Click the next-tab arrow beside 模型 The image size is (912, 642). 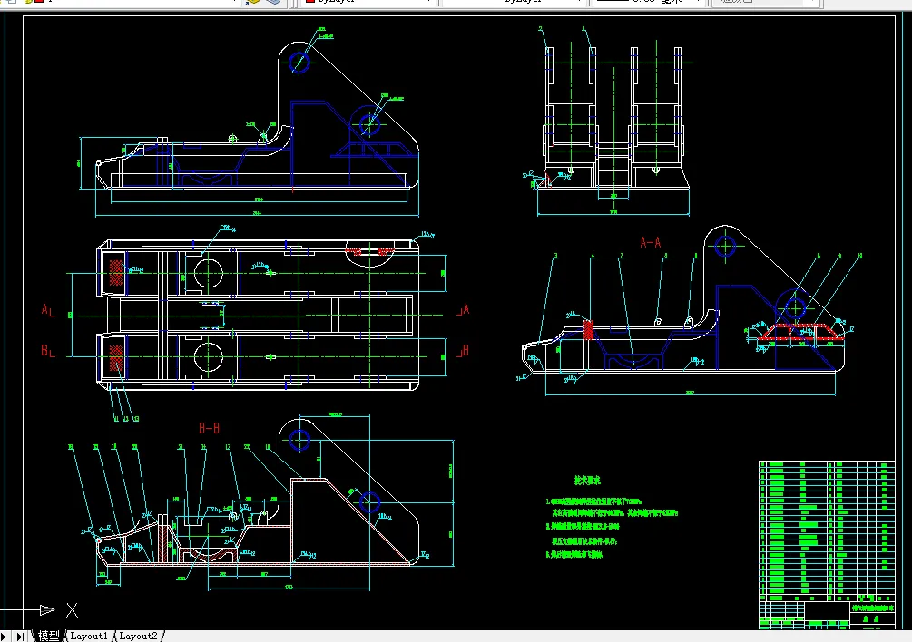tap(4, 637)
